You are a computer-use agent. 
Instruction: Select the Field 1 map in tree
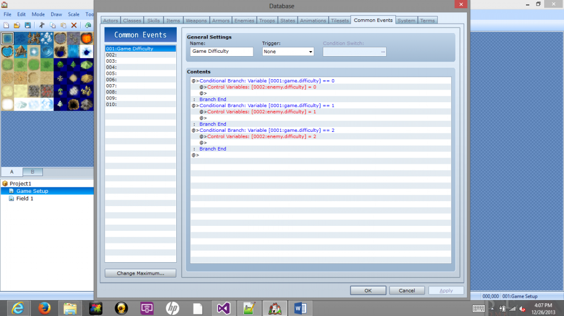(x=24, y=198)
